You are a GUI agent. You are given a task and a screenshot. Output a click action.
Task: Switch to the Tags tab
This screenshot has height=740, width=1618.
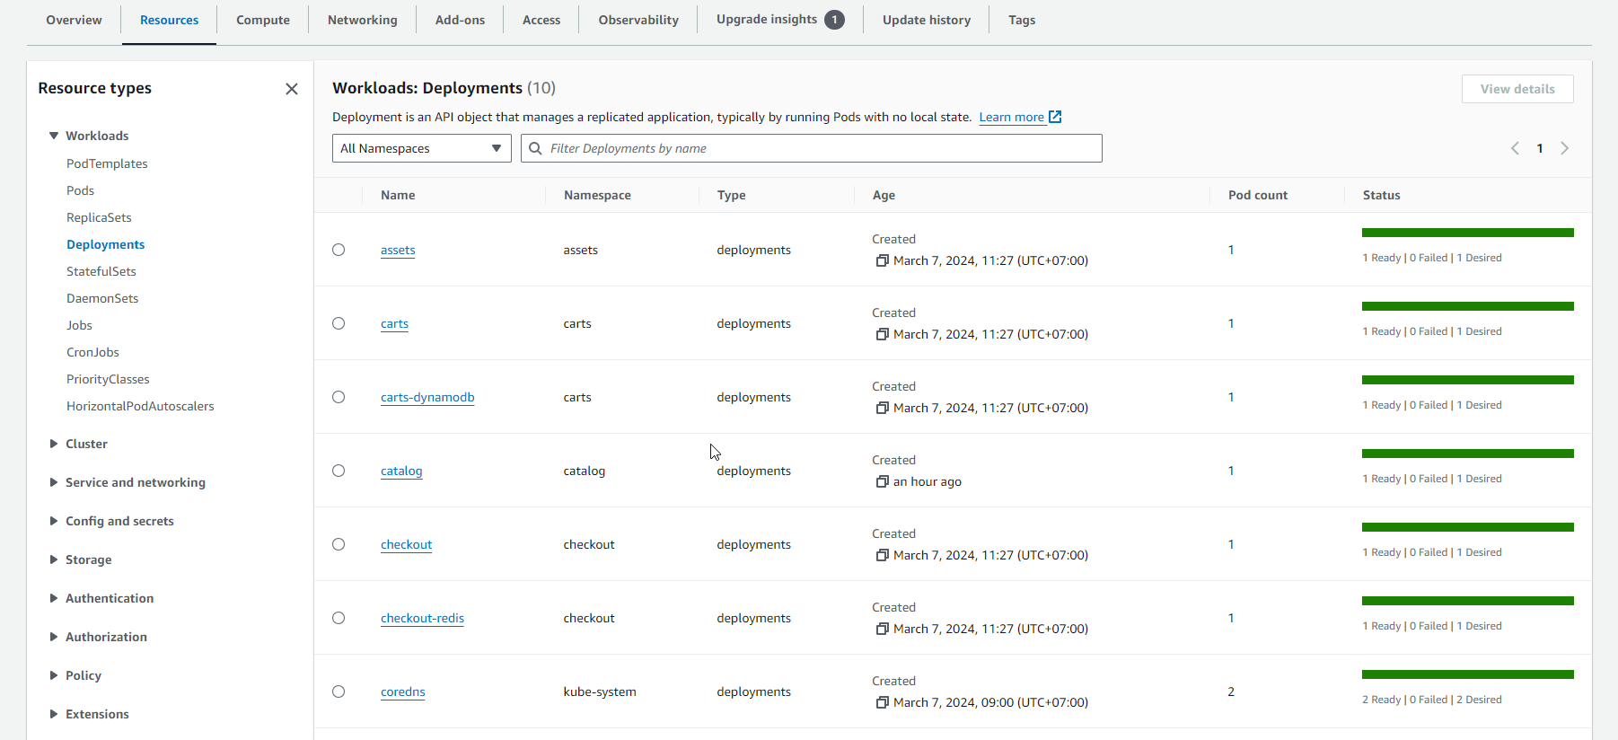pos(1022,20)
